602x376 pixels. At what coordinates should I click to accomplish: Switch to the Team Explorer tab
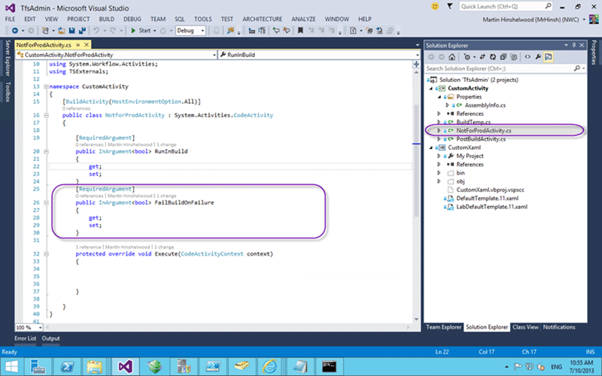coord(443,327)
